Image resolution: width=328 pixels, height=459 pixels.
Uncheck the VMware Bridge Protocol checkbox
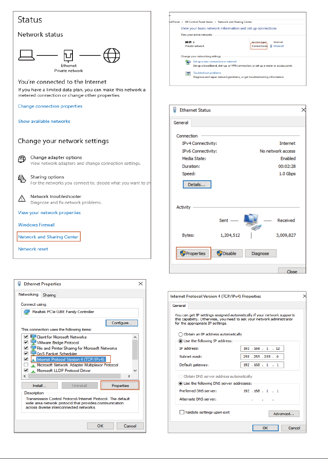pyautogui.click(x=26, y=342)
